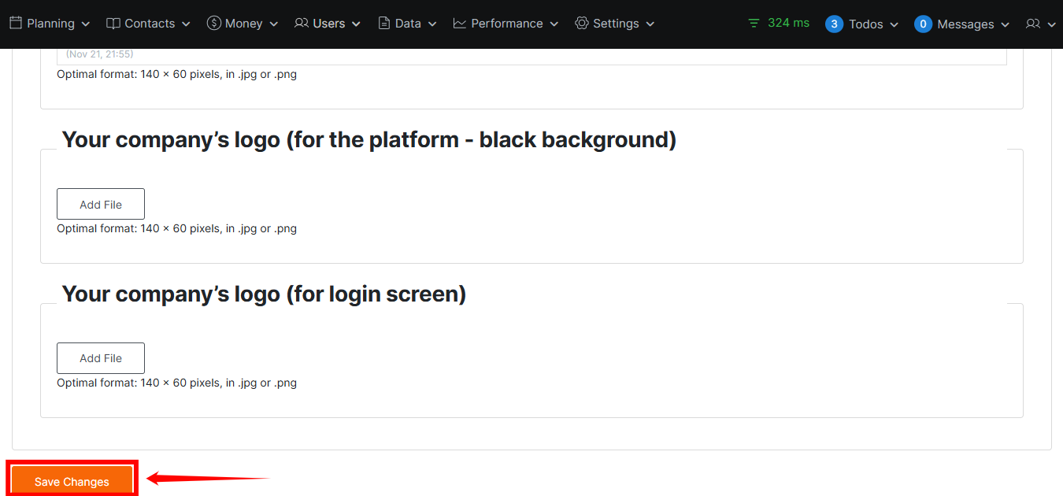Click the blue Messages count badge
This screenshot has width=1063, height=496.
pyautogui.click(x=923, y=24)
